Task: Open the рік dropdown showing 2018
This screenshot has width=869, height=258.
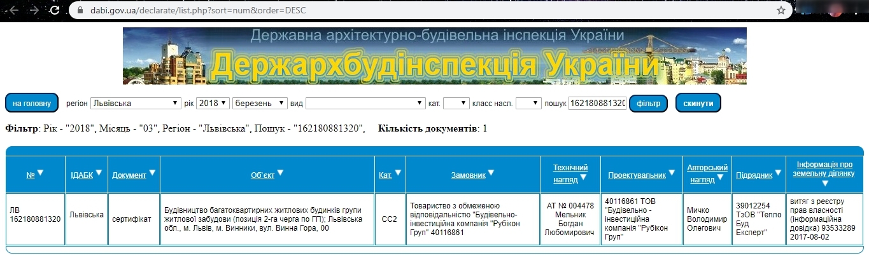Action: [x=213, y=103]
